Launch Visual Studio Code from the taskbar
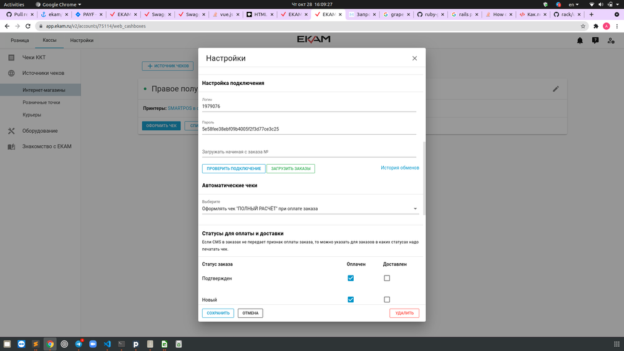Screen dimensions: 624x351 click(107, 344)
